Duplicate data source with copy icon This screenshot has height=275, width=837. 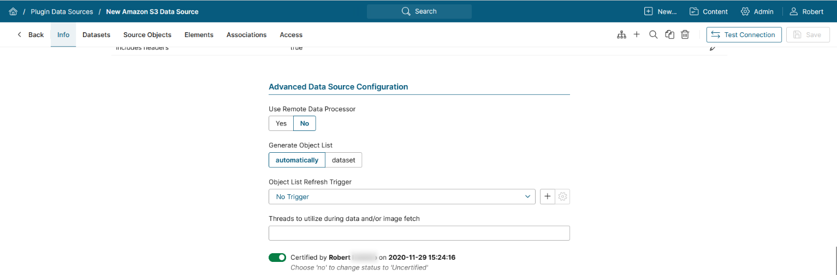(669, 35)
